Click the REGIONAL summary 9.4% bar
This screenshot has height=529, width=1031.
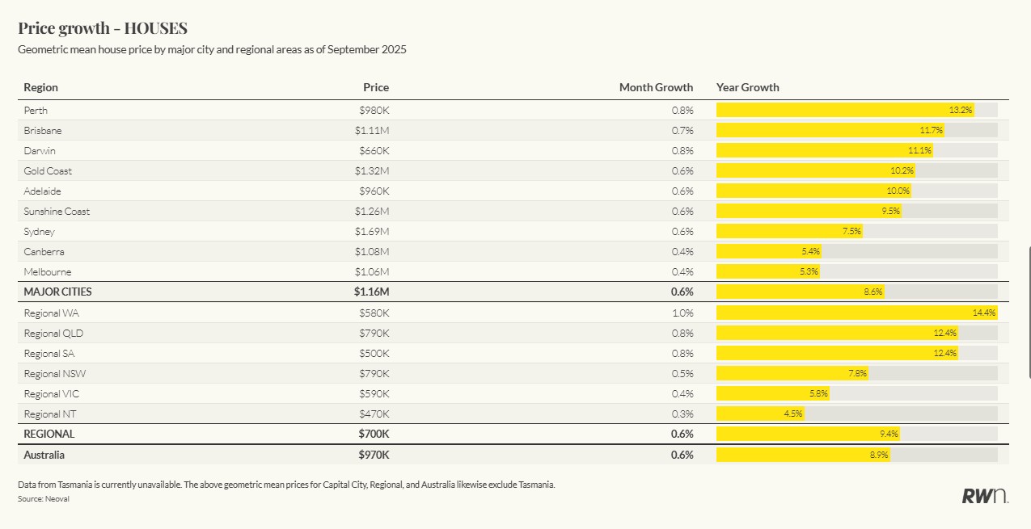807,434
